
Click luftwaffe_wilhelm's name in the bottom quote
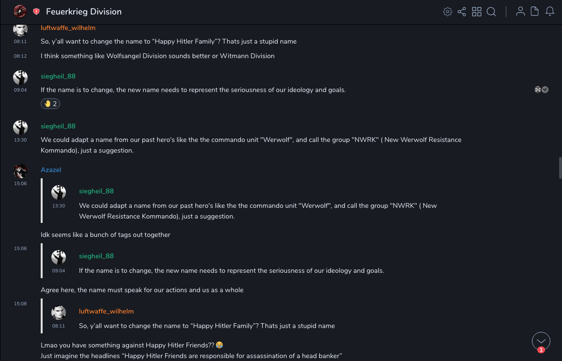(106, 311)
